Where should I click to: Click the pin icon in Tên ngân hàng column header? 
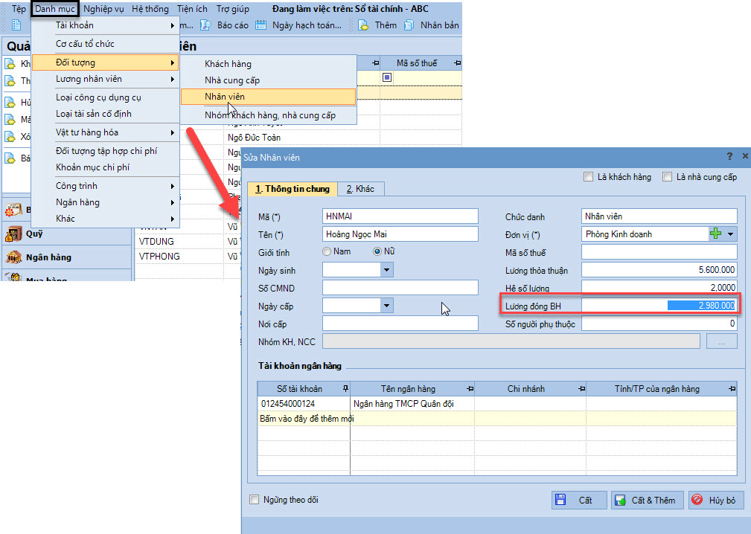(470, 388)
